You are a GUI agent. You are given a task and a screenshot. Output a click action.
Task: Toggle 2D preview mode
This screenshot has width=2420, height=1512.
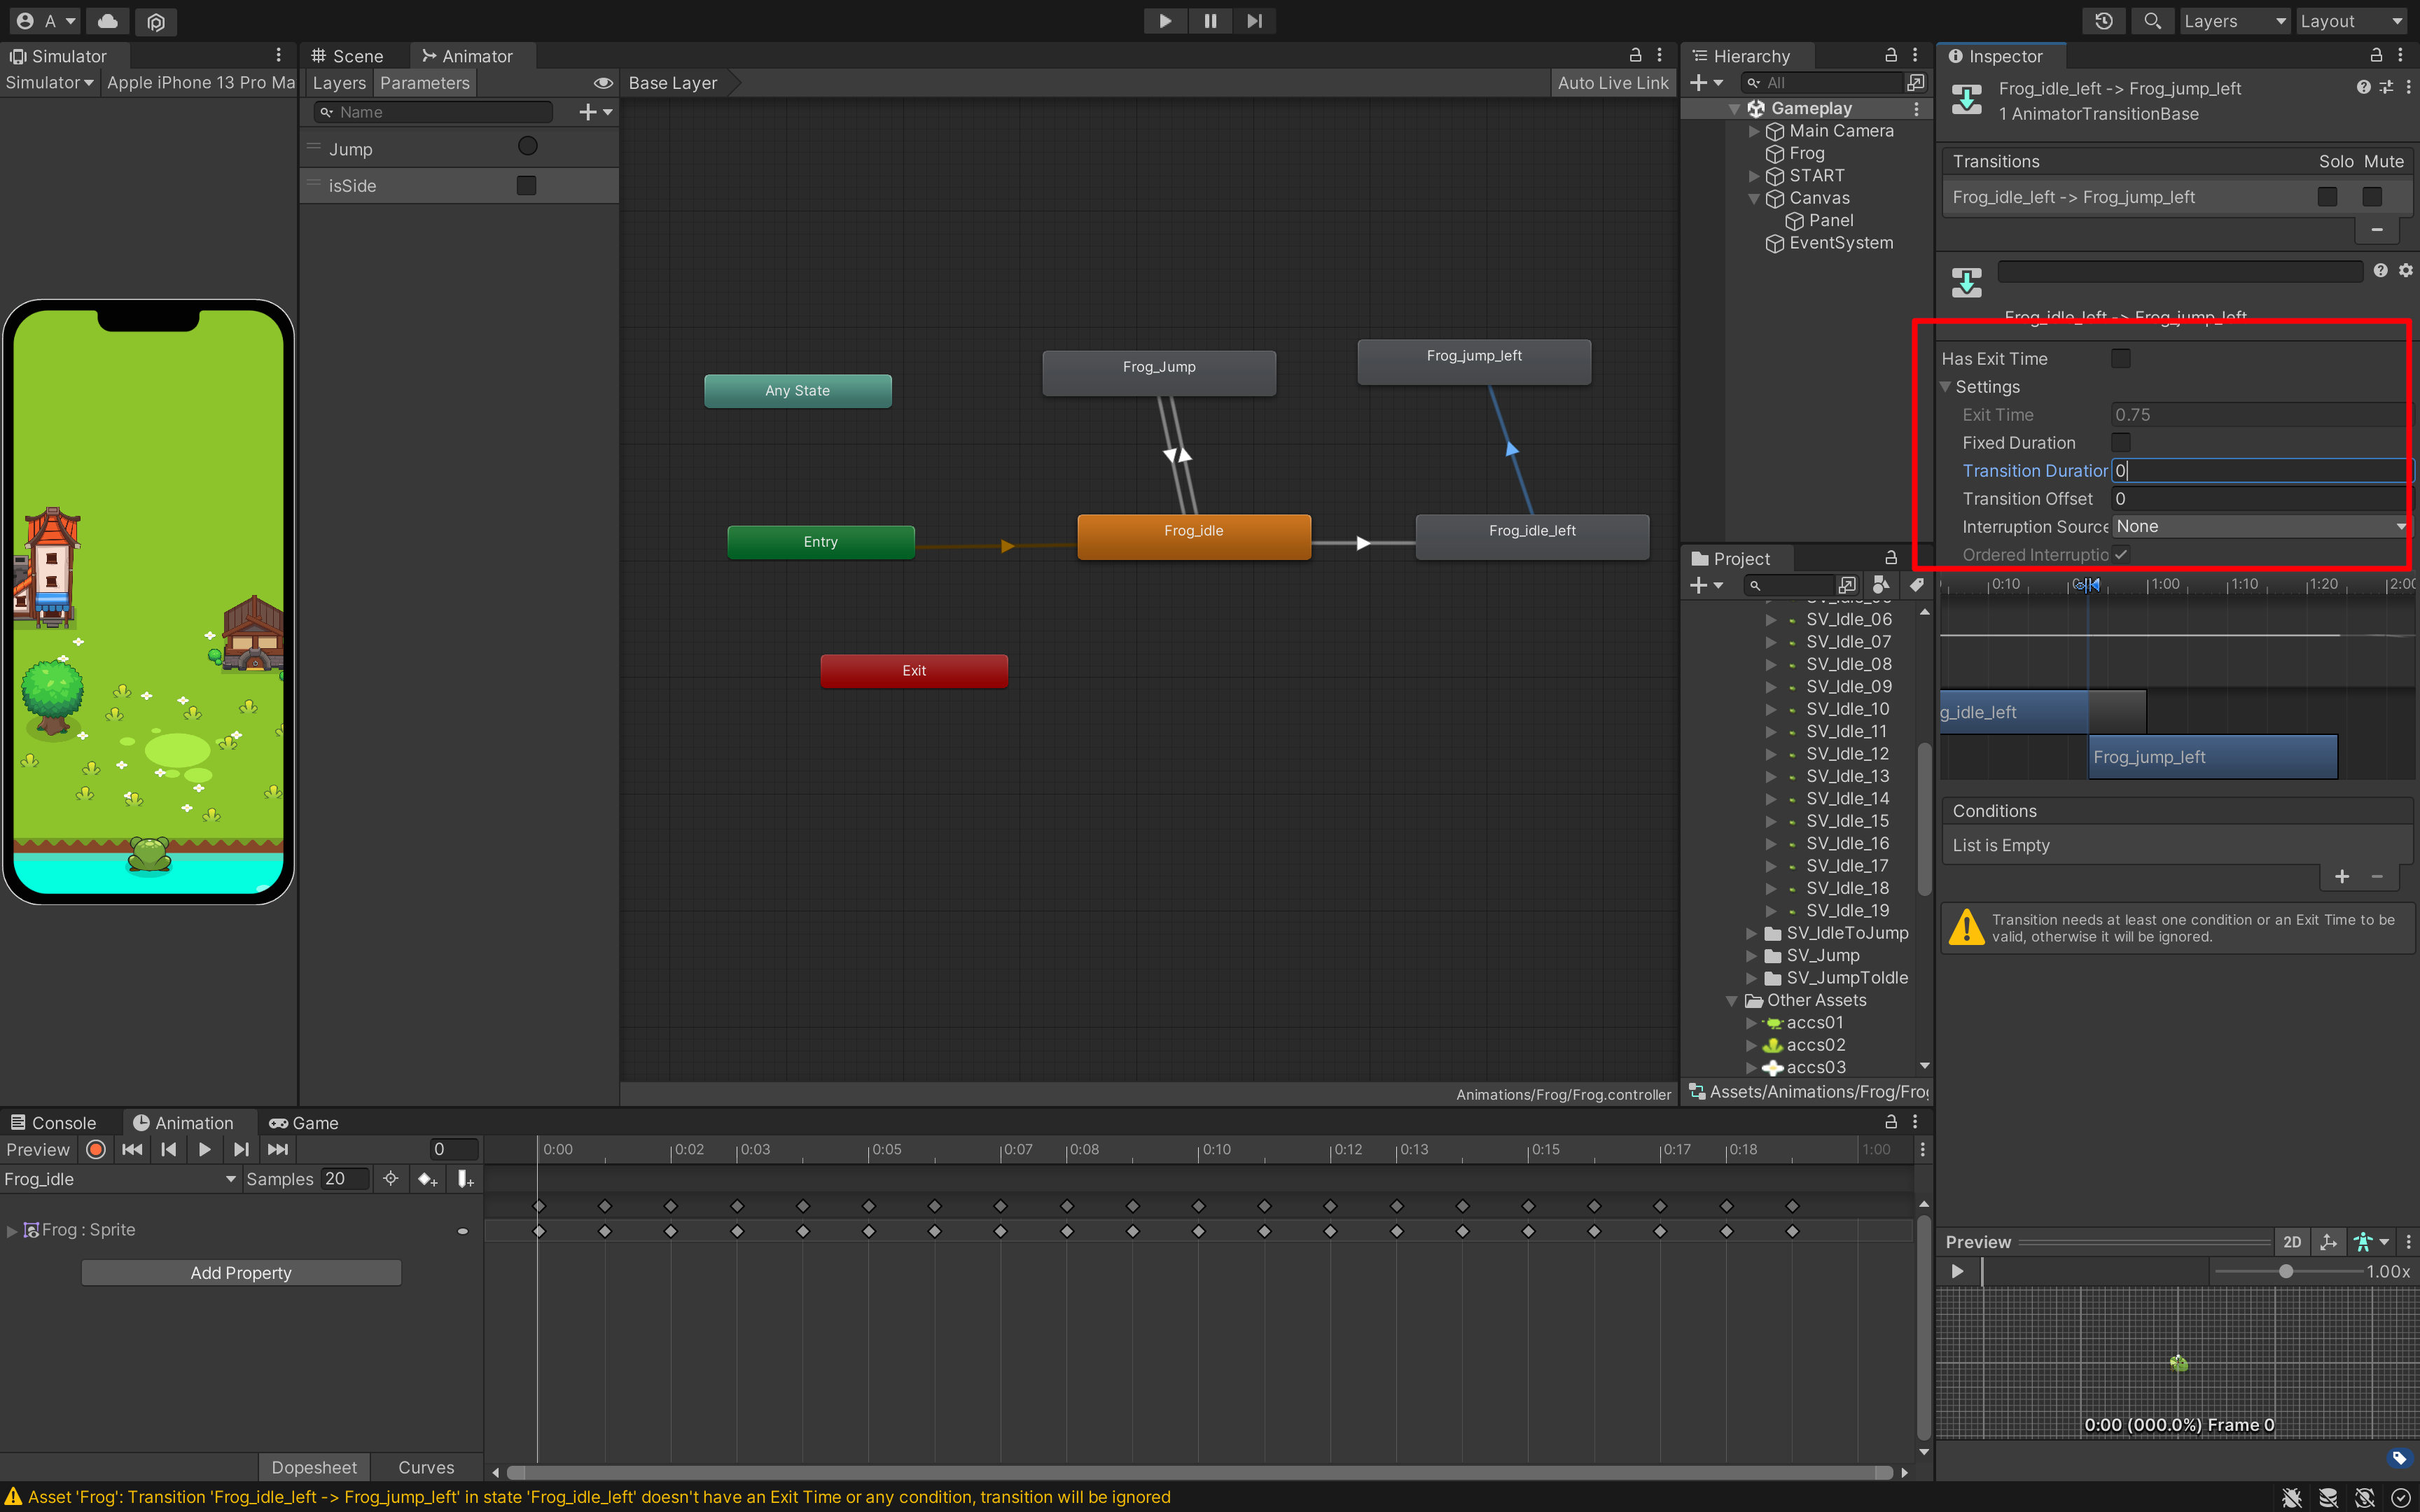(x=2292, y=1242)
